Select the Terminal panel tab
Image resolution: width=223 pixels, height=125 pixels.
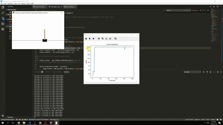tap(67, 72)
